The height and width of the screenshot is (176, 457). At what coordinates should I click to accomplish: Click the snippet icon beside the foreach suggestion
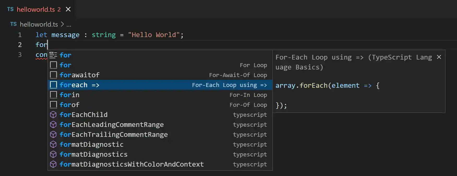point(53,85)
